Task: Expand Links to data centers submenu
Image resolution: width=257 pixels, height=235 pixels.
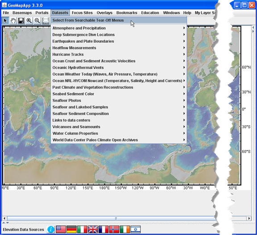Action: (119, 120)
